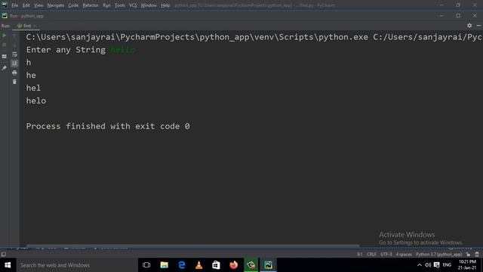The height and width of the screenshot is (272, 483).
Task: Click 'Process finished with exit code 0'
Action: [108, 126]
